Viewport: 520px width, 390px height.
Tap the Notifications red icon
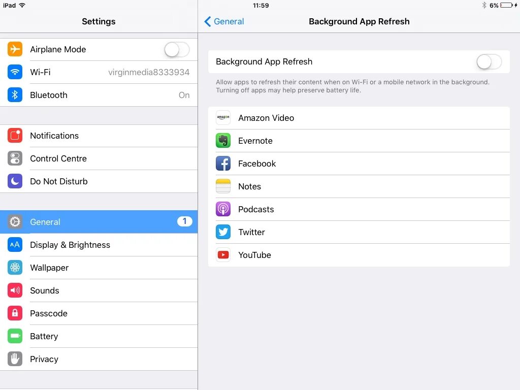click(15, 136)
